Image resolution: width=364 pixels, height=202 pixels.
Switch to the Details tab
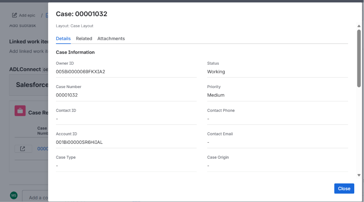coord(63,39)
